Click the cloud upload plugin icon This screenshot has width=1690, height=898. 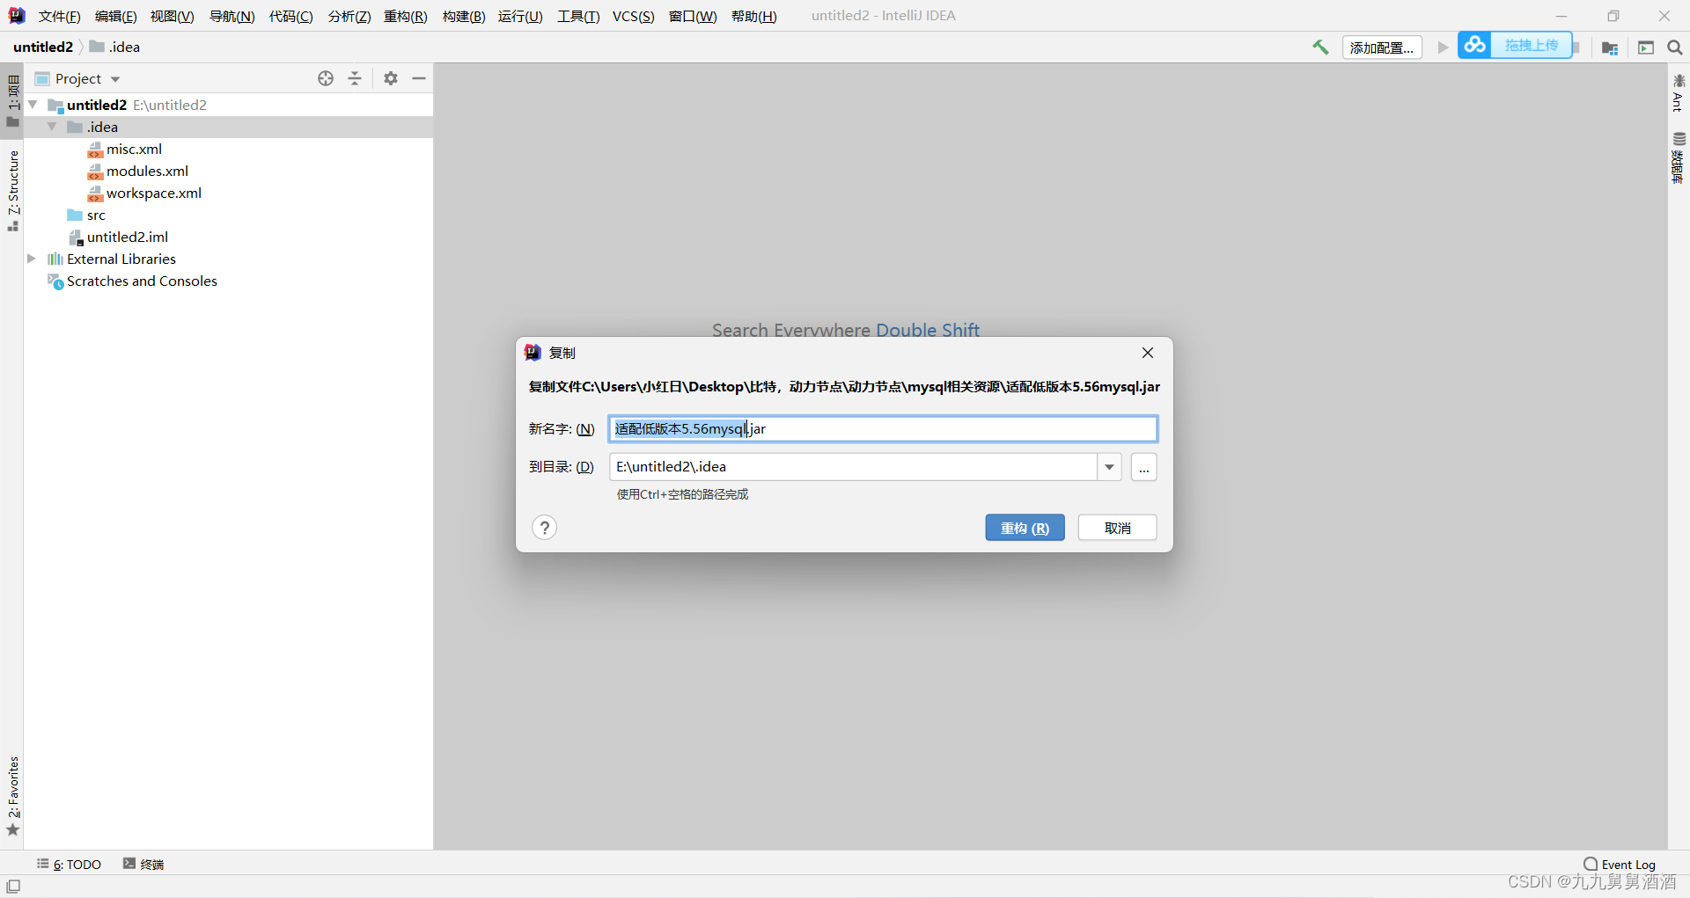[1475, 44]
